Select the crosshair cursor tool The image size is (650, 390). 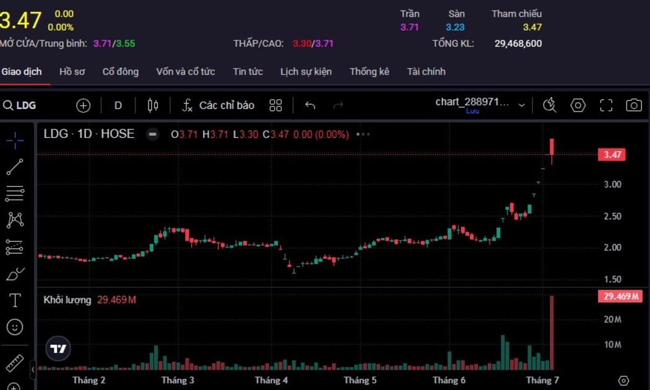coord(15,141)
